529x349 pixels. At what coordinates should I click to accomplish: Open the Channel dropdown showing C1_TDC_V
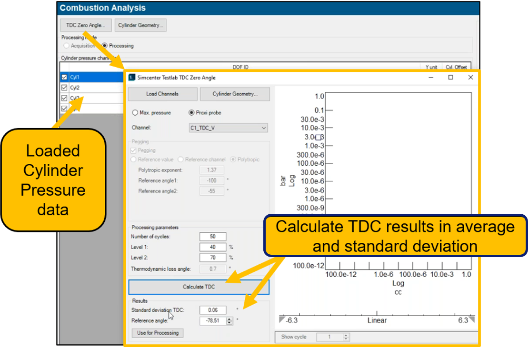click(x=228, y=128)
